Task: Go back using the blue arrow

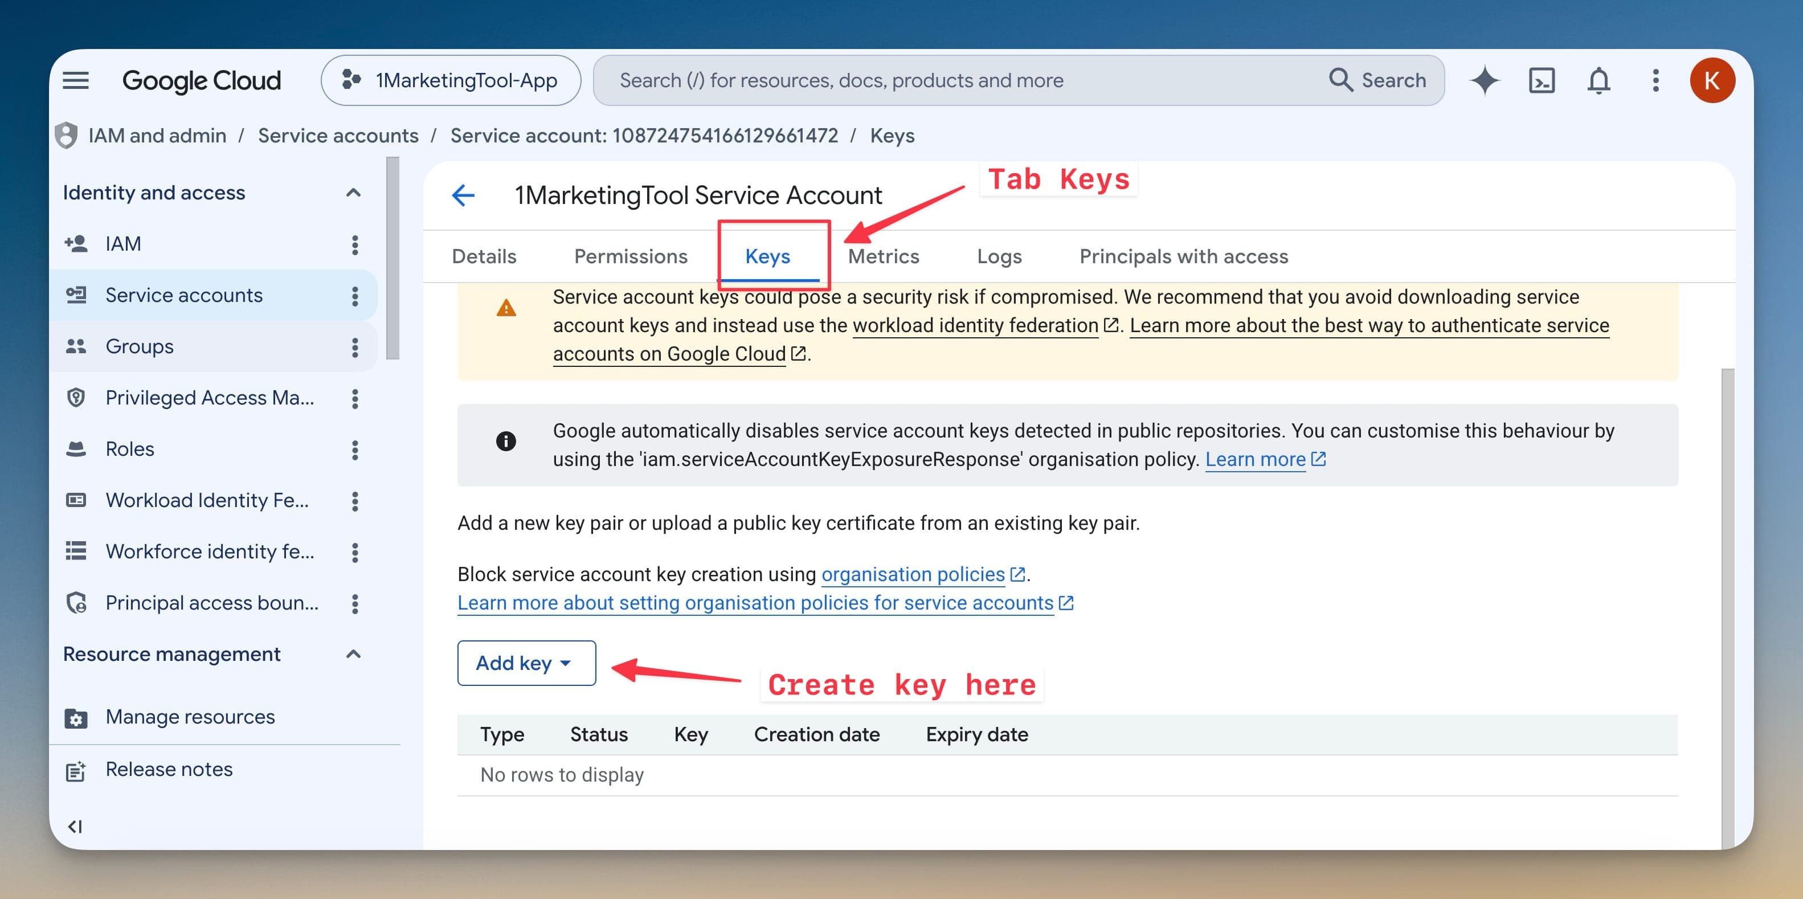Action: coord(463,195)
